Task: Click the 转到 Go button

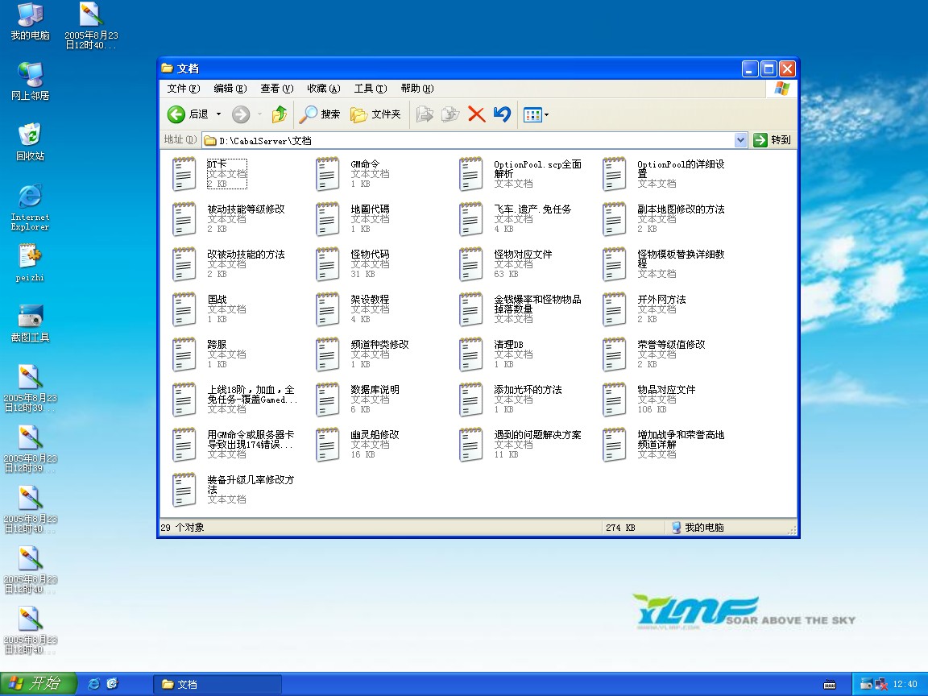Action: pos(773,140)
